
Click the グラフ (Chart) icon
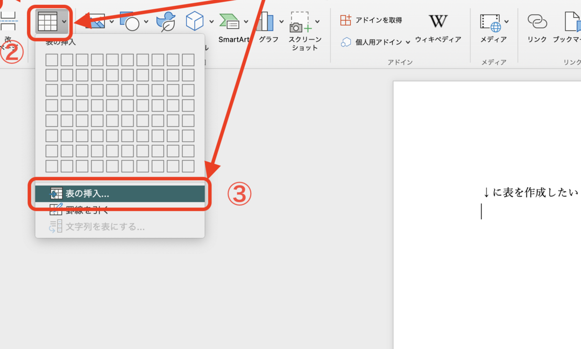[267, 24]
